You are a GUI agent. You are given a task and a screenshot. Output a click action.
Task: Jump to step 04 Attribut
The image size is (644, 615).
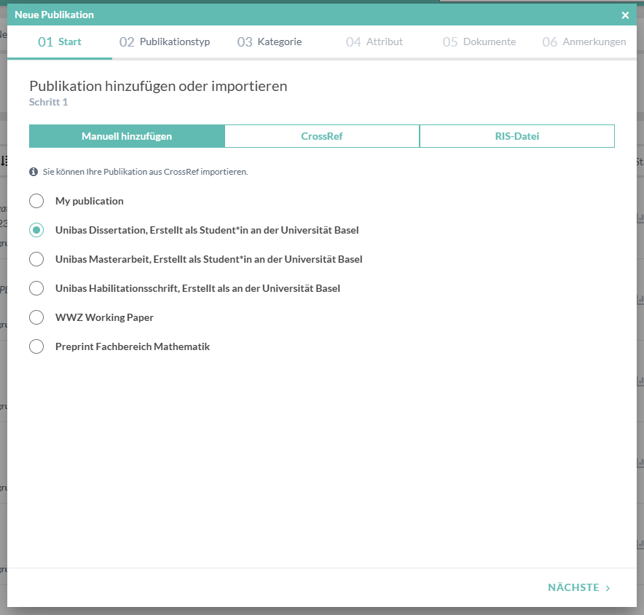click(x=374, y=42)
